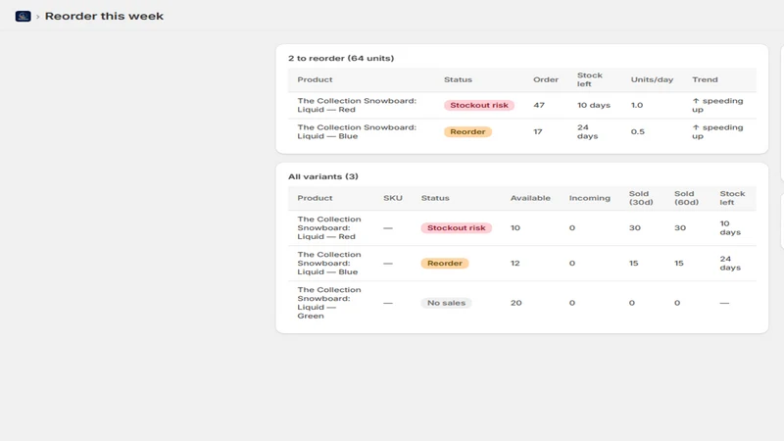
Task: Click the SKU column header
Action: click(x=393, y=198)
